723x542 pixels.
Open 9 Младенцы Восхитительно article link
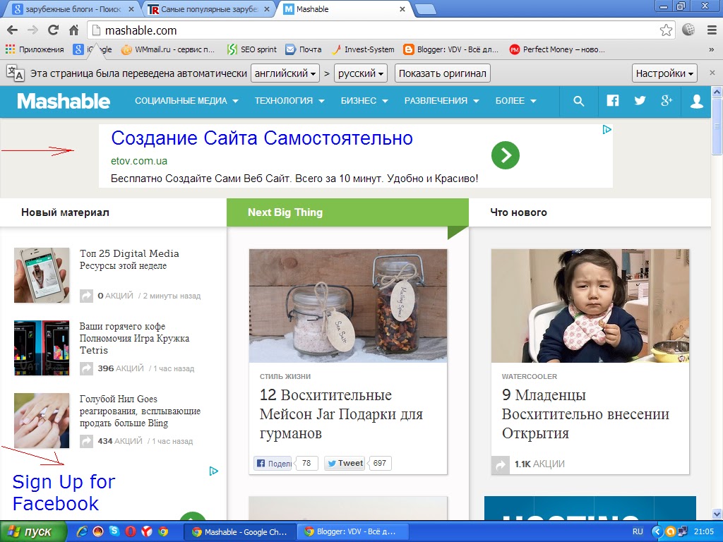585,414
